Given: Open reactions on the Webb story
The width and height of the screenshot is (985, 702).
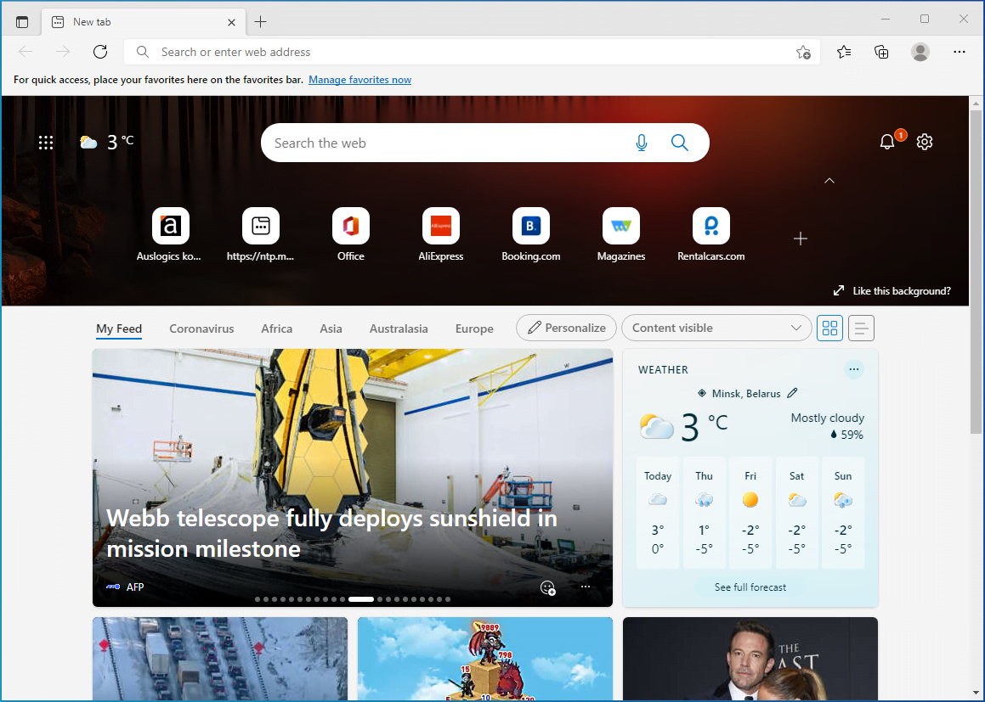Looking at the screenshot, I should pyautogui.click(x=548, y=587).
